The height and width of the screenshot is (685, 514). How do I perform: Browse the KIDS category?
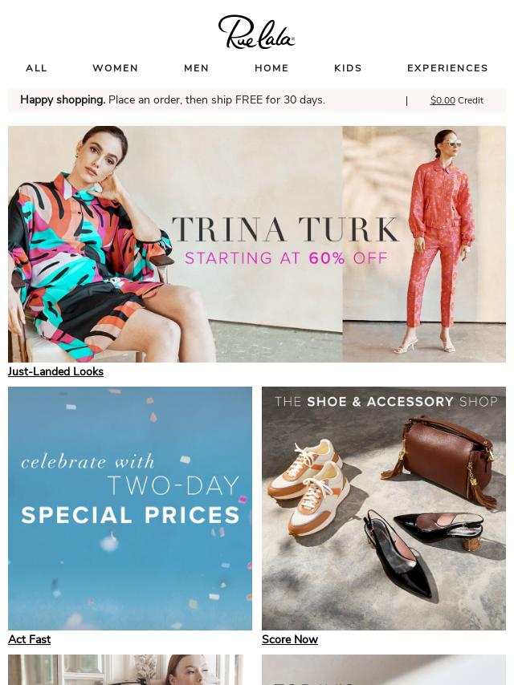pos(349,68)
